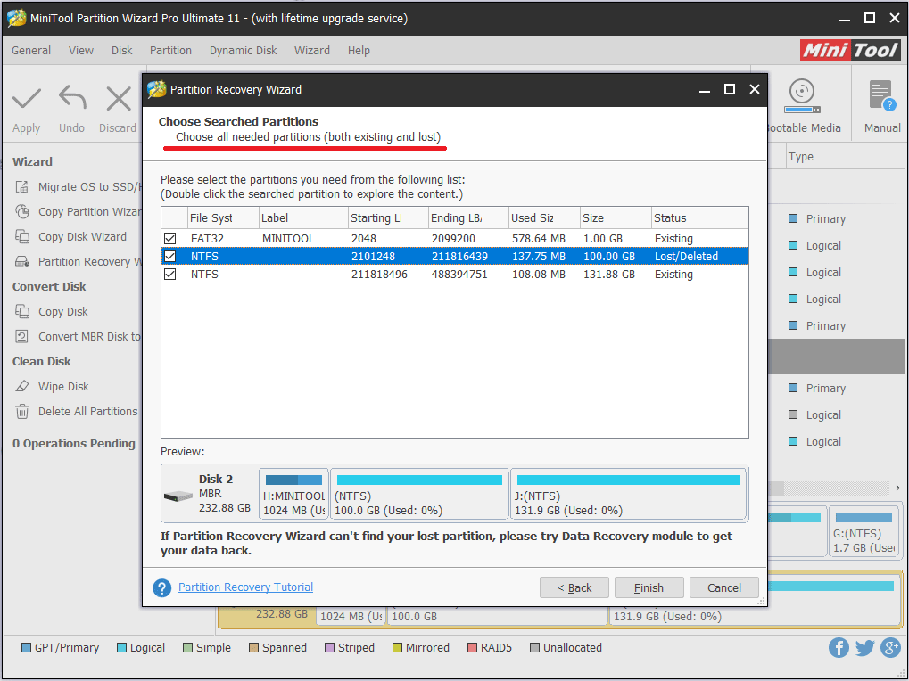Click the RAID5 legend color swatch
Image resolution: width=909 pixels, height=681 pixels.
[x=472, y=647]
